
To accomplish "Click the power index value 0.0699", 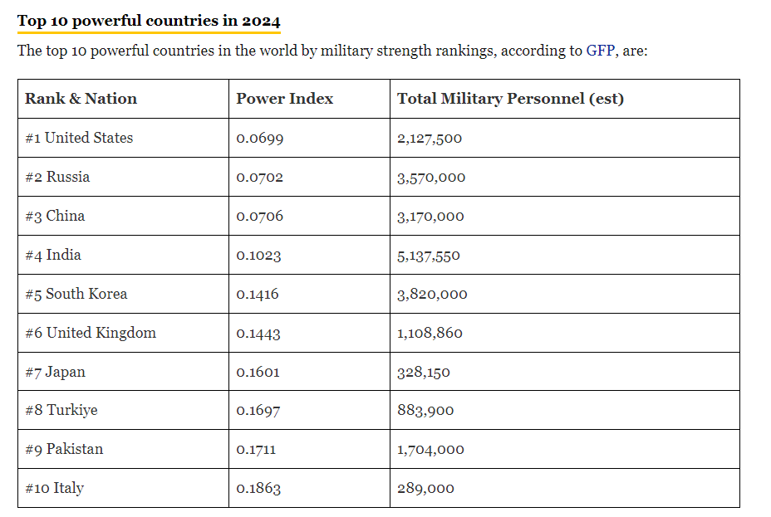I will click(259, 139).
